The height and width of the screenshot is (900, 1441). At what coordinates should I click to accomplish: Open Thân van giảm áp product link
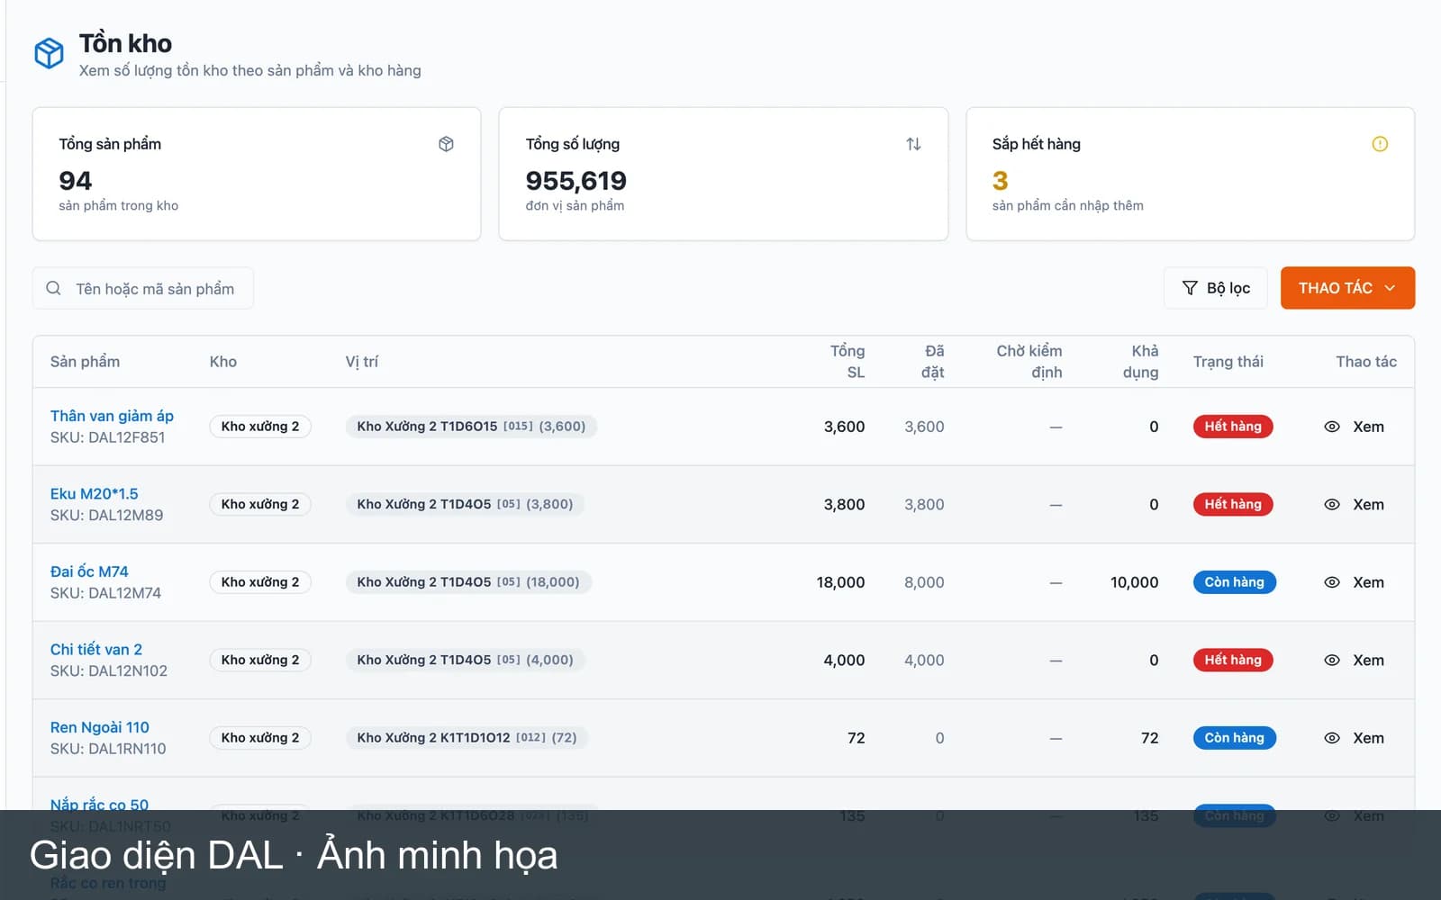[112, 416]
